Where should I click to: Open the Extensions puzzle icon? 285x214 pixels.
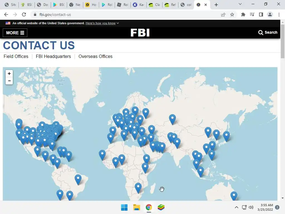243,14
